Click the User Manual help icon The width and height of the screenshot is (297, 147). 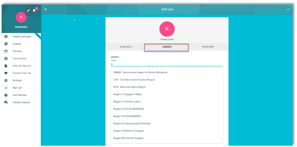point(6,95)
